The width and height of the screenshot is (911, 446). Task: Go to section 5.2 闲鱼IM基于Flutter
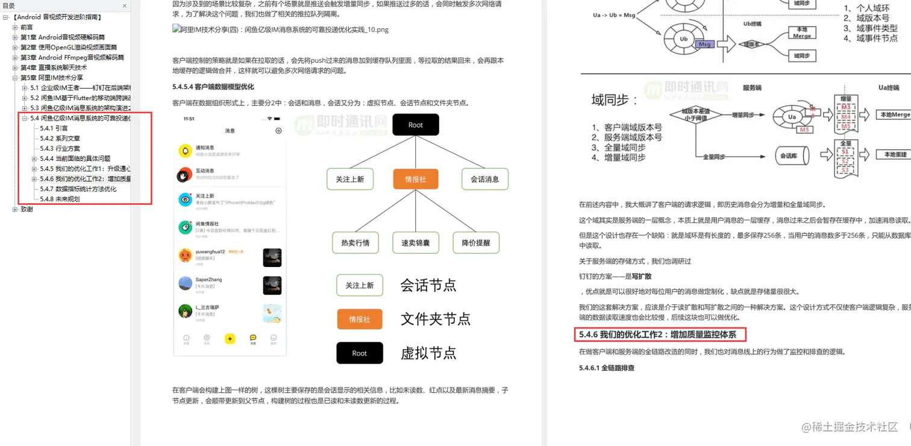81,98
